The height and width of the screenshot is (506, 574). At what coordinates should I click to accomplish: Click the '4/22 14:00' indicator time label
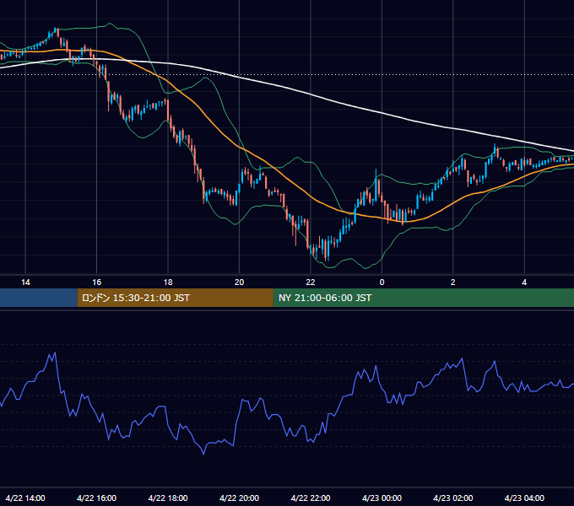(x=25, y=498)
